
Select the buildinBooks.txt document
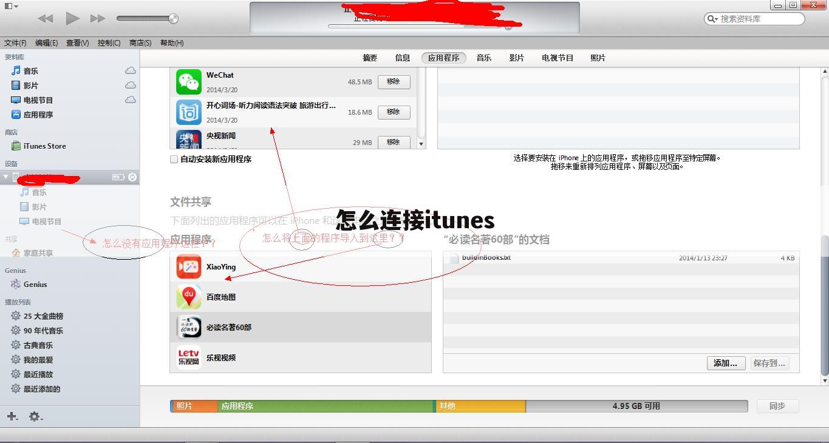[x=621, y=258]
